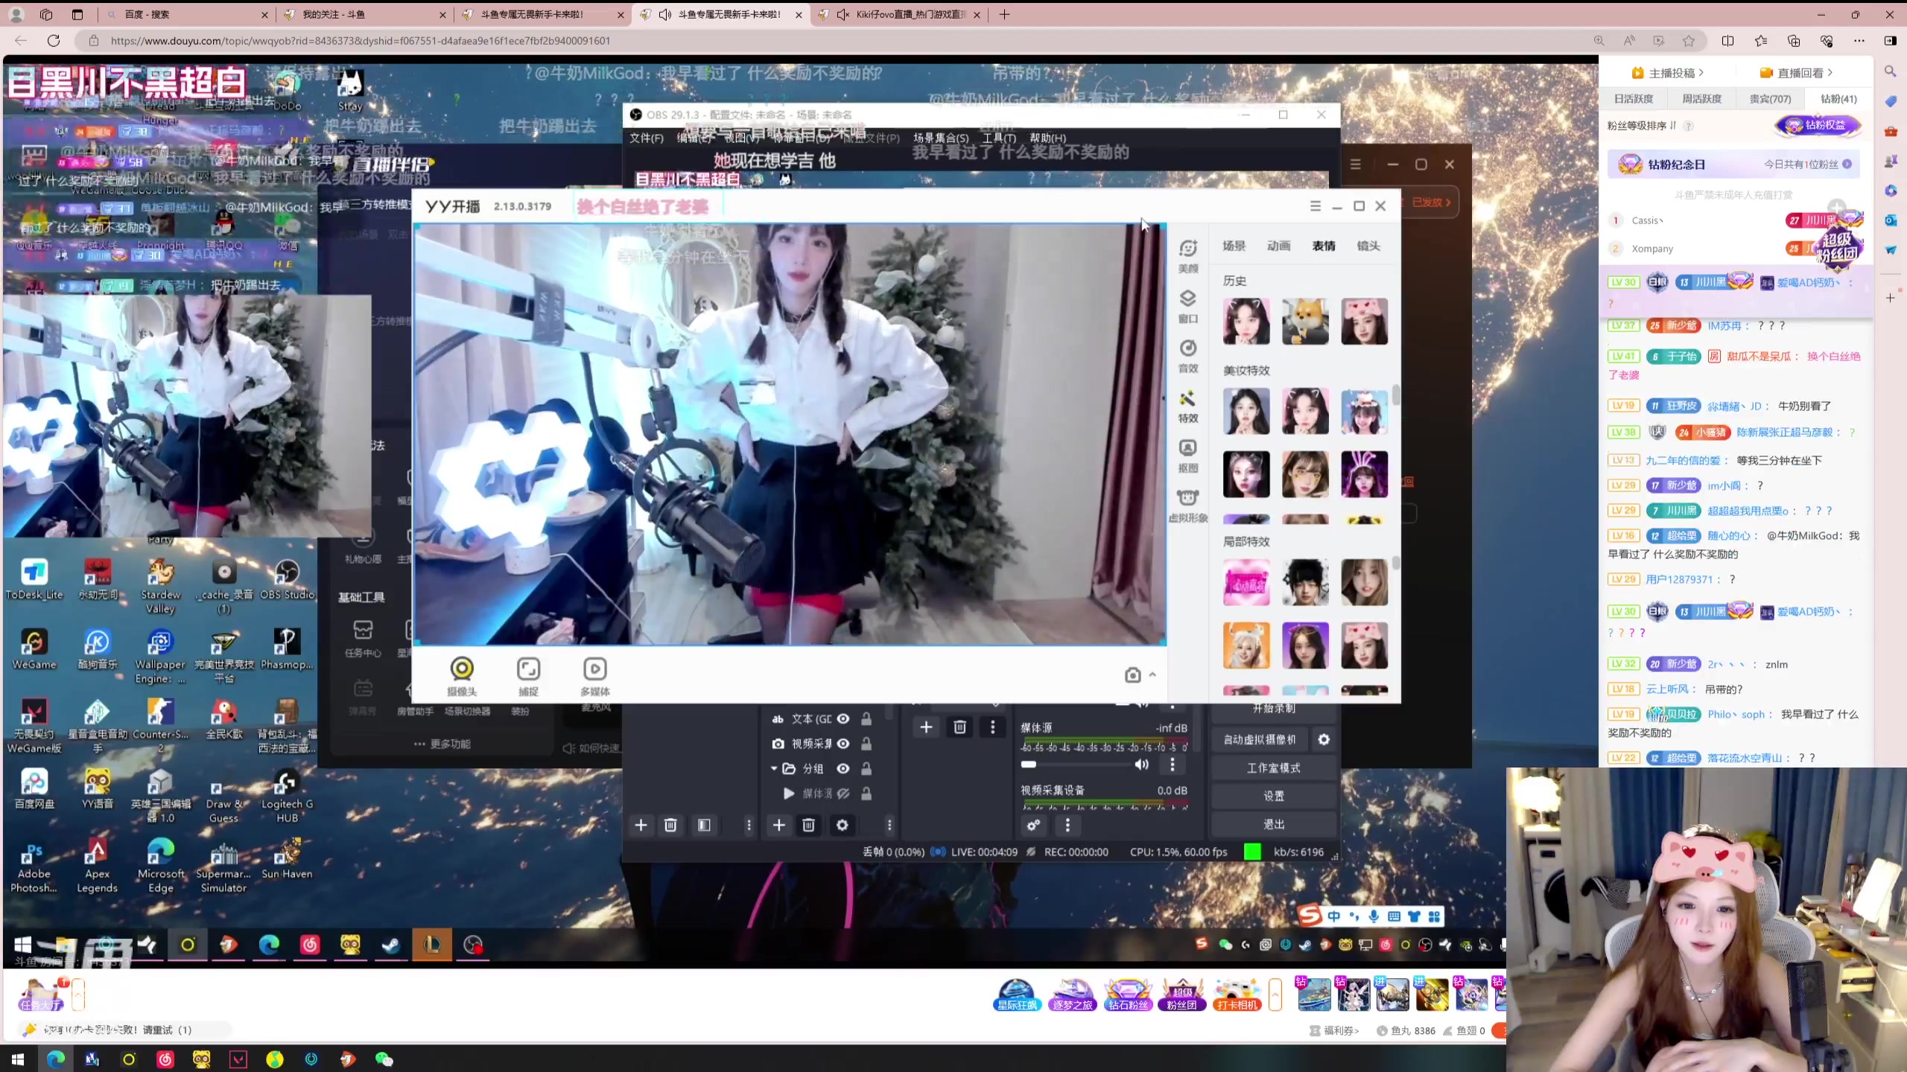The image size is (1907, 1072).
Task: Toggle lock on 分组 group source
Action: pos(866,768)
